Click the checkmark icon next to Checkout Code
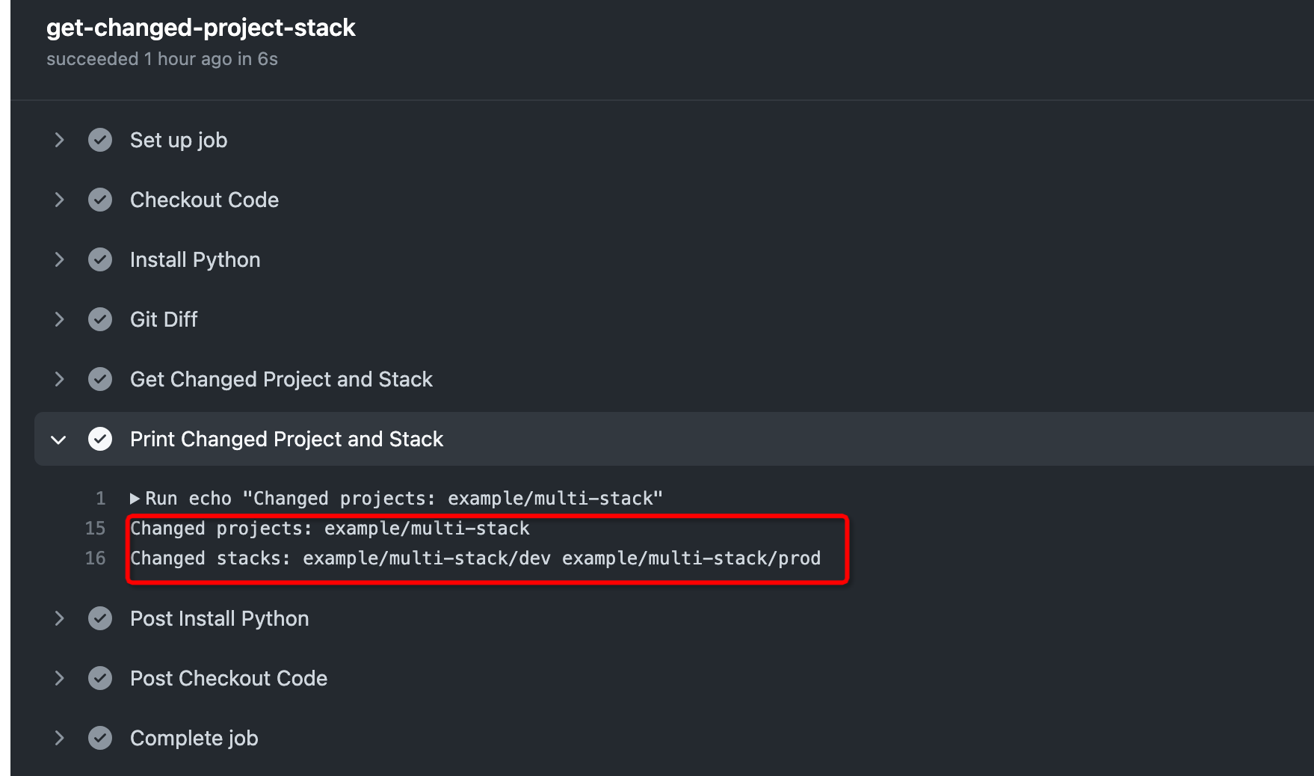1314x776 pixels. click(x=100, y=200)
